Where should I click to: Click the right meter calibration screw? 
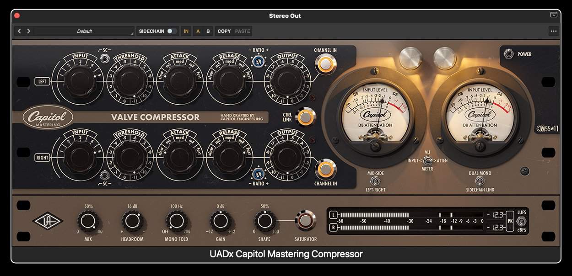click(480, 146)
